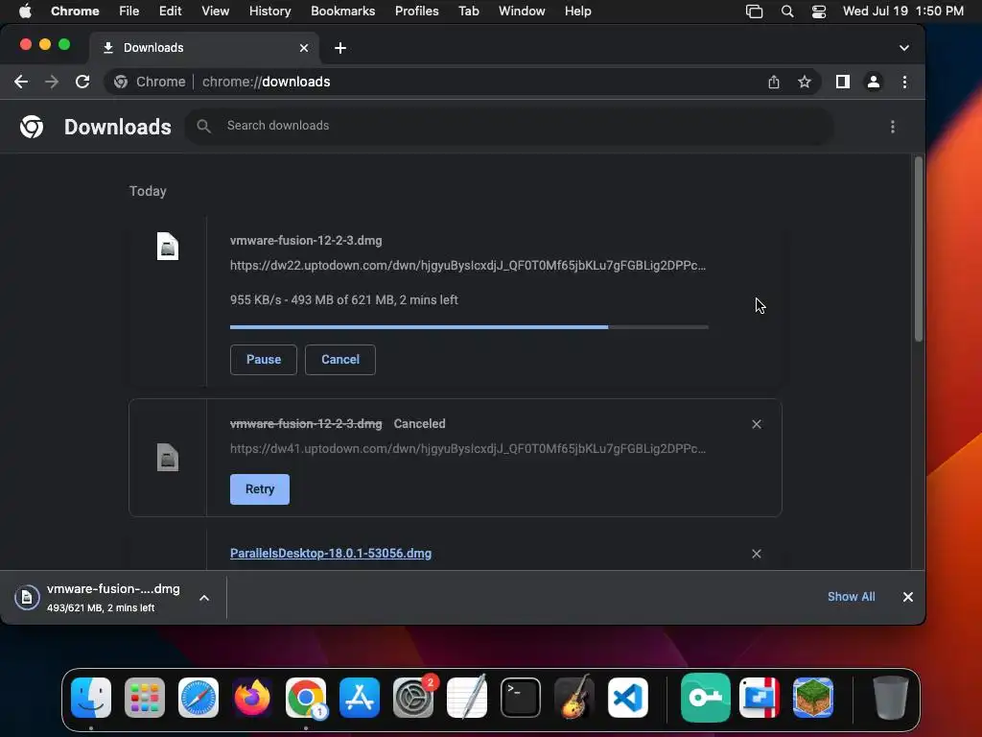Close the Downloads tab

304,48
